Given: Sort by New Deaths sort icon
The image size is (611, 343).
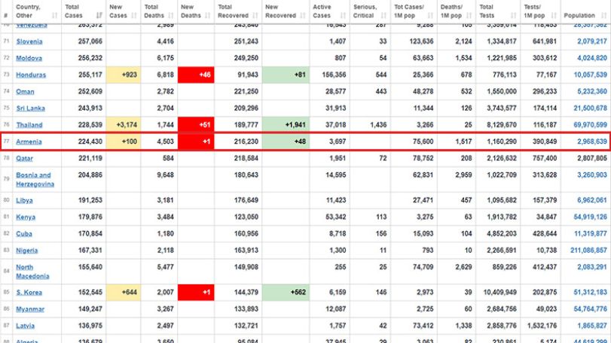Looking at the screenshot, I should [207, 16].
